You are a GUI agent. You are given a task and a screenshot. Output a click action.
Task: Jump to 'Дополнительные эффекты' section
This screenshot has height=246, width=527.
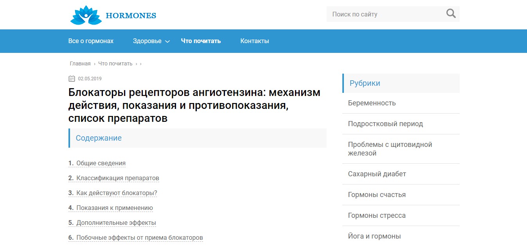pos(112,223)
